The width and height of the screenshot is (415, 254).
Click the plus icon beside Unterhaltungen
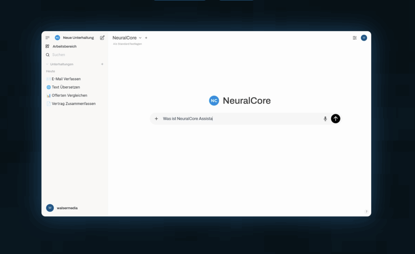click(x=102, y=64)
